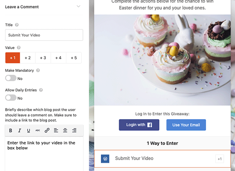Toggle italic formatting in the editor toolbar
The image size is (235, 171).
point(19,130)
